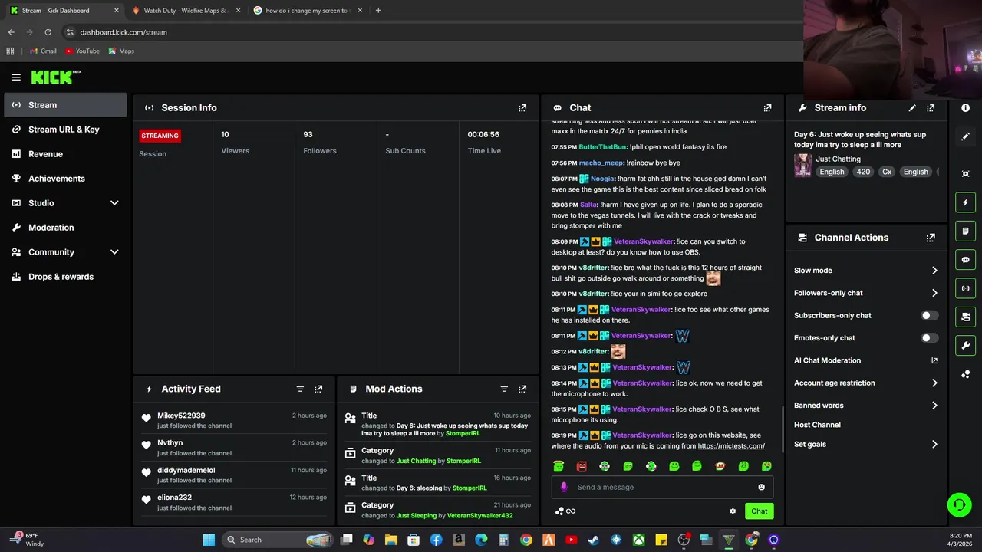This screenshot has width=982, height=552.
Task: Click the Send a message field
Action: pyautogui.click(x=662, y=487)
